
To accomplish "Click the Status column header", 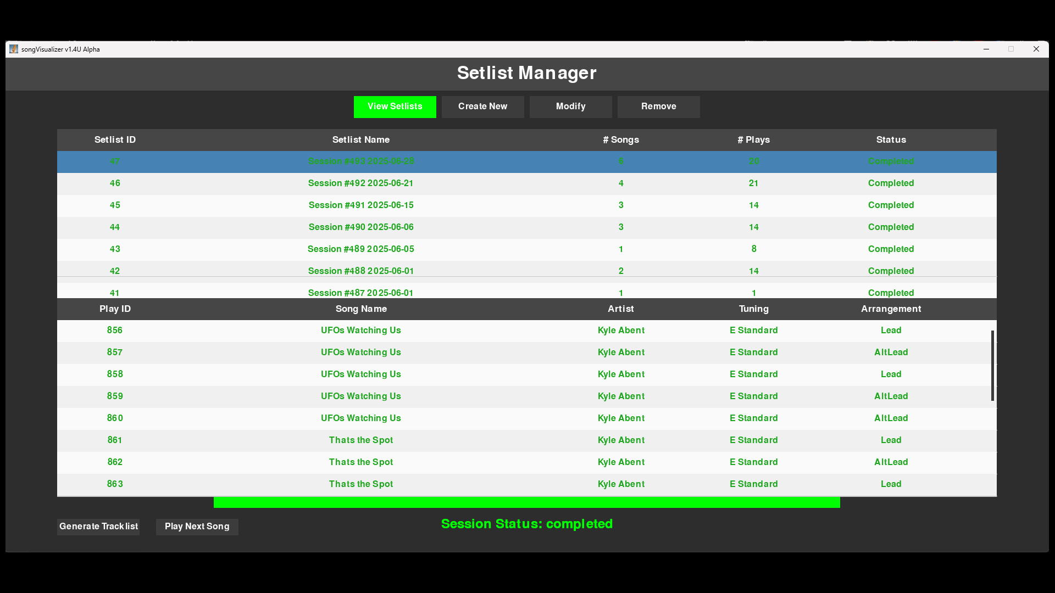I will [x=891, y=140].
